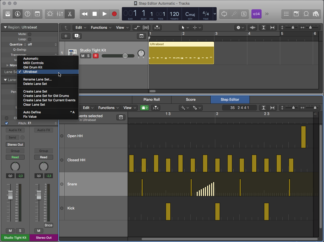Screen dimensions: 324x242
Task: Toggle the MIDI Out palette button
Action: click(144, 108)
